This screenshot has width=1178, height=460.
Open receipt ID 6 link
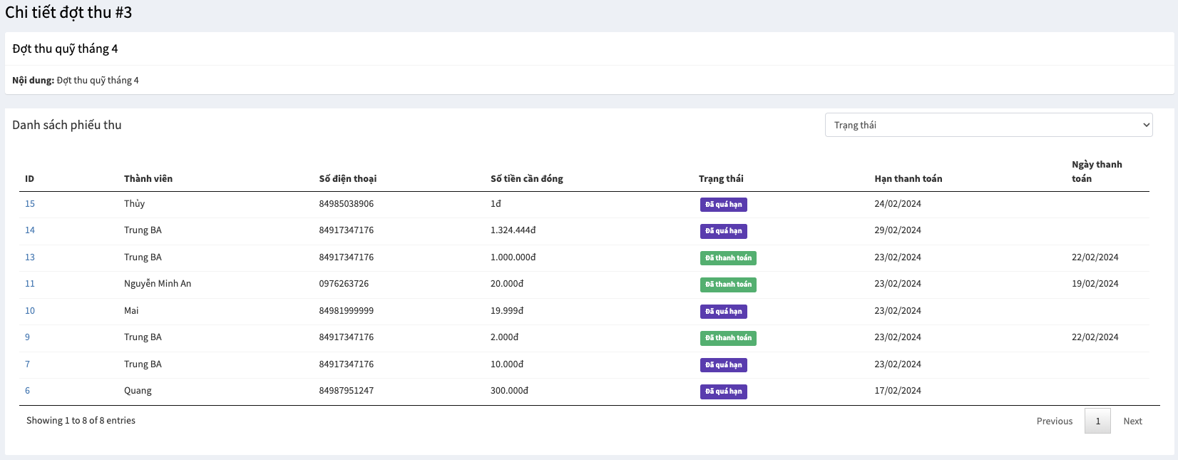[x=28, y=391]
